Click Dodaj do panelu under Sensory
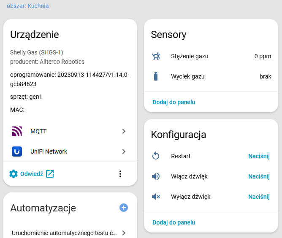The image size is (282, 238). [174, 102]
